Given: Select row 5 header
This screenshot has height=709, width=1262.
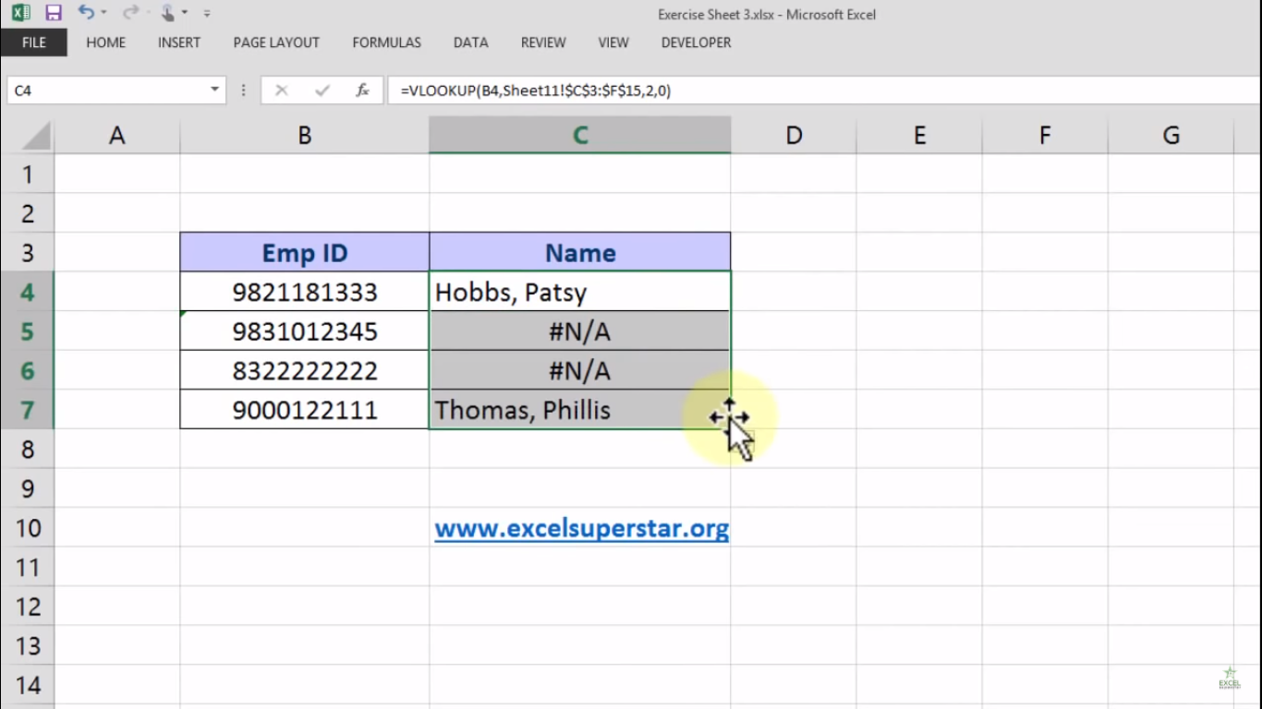Looking at the screenshot, I should (28, 330).
